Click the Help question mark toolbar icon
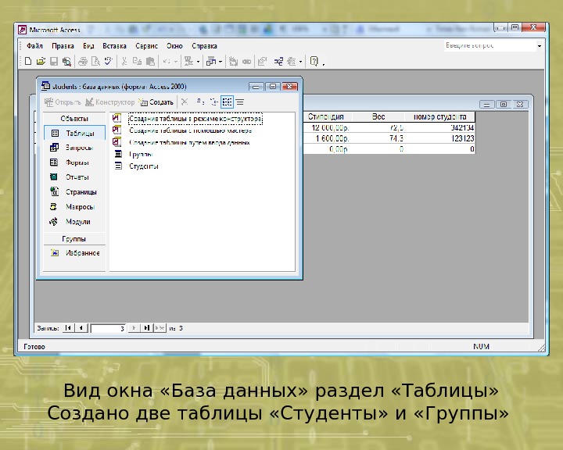 pyautogui.click(x=314, y=62)
